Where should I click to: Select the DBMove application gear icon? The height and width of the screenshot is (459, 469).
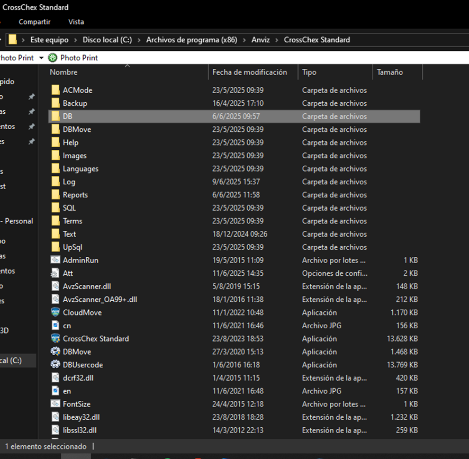click(56, 352)
